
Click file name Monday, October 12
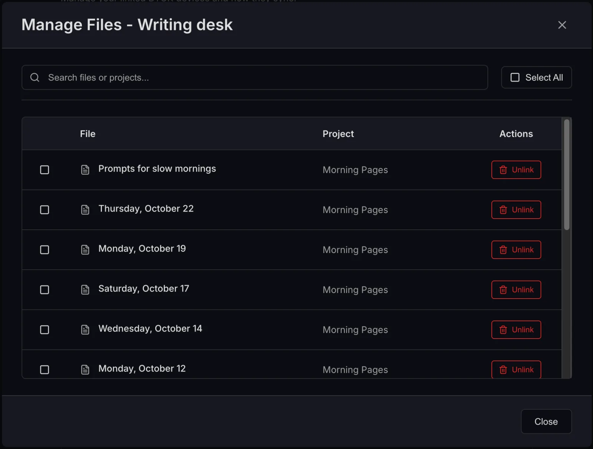click(x=142, y=369)
